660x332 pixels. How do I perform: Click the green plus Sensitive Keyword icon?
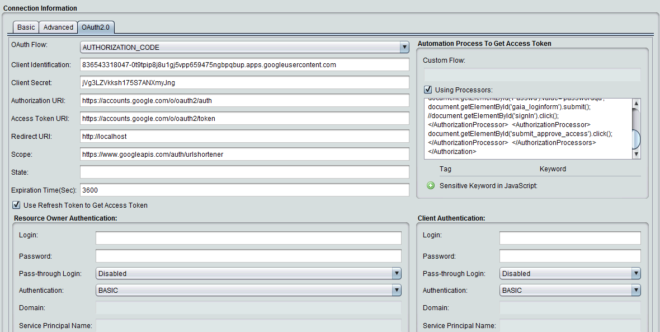(431, 185)
